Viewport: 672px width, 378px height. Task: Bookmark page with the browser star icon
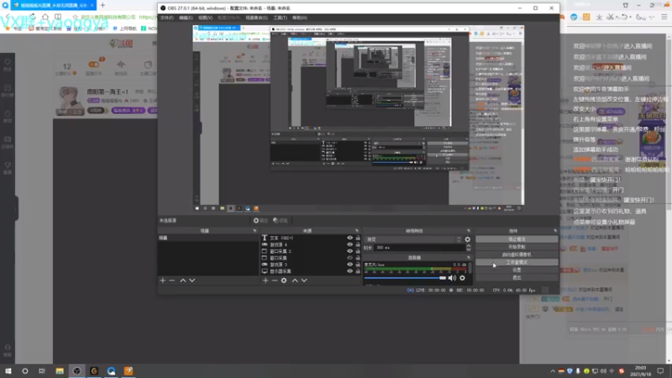tap(76, 17)
